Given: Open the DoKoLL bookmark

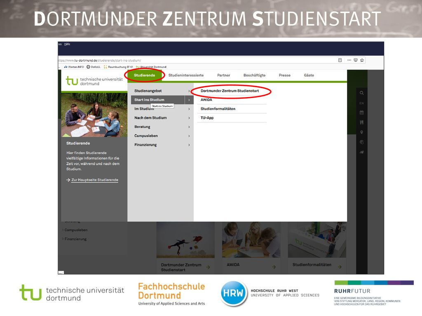Looking at the screenshot, I should (x=94, y=67).
